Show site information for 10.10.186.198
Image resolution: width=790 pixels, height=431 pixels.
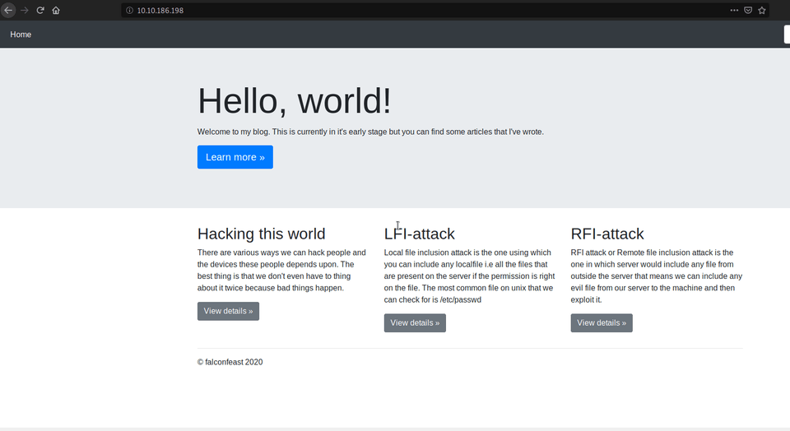[129, 10]
